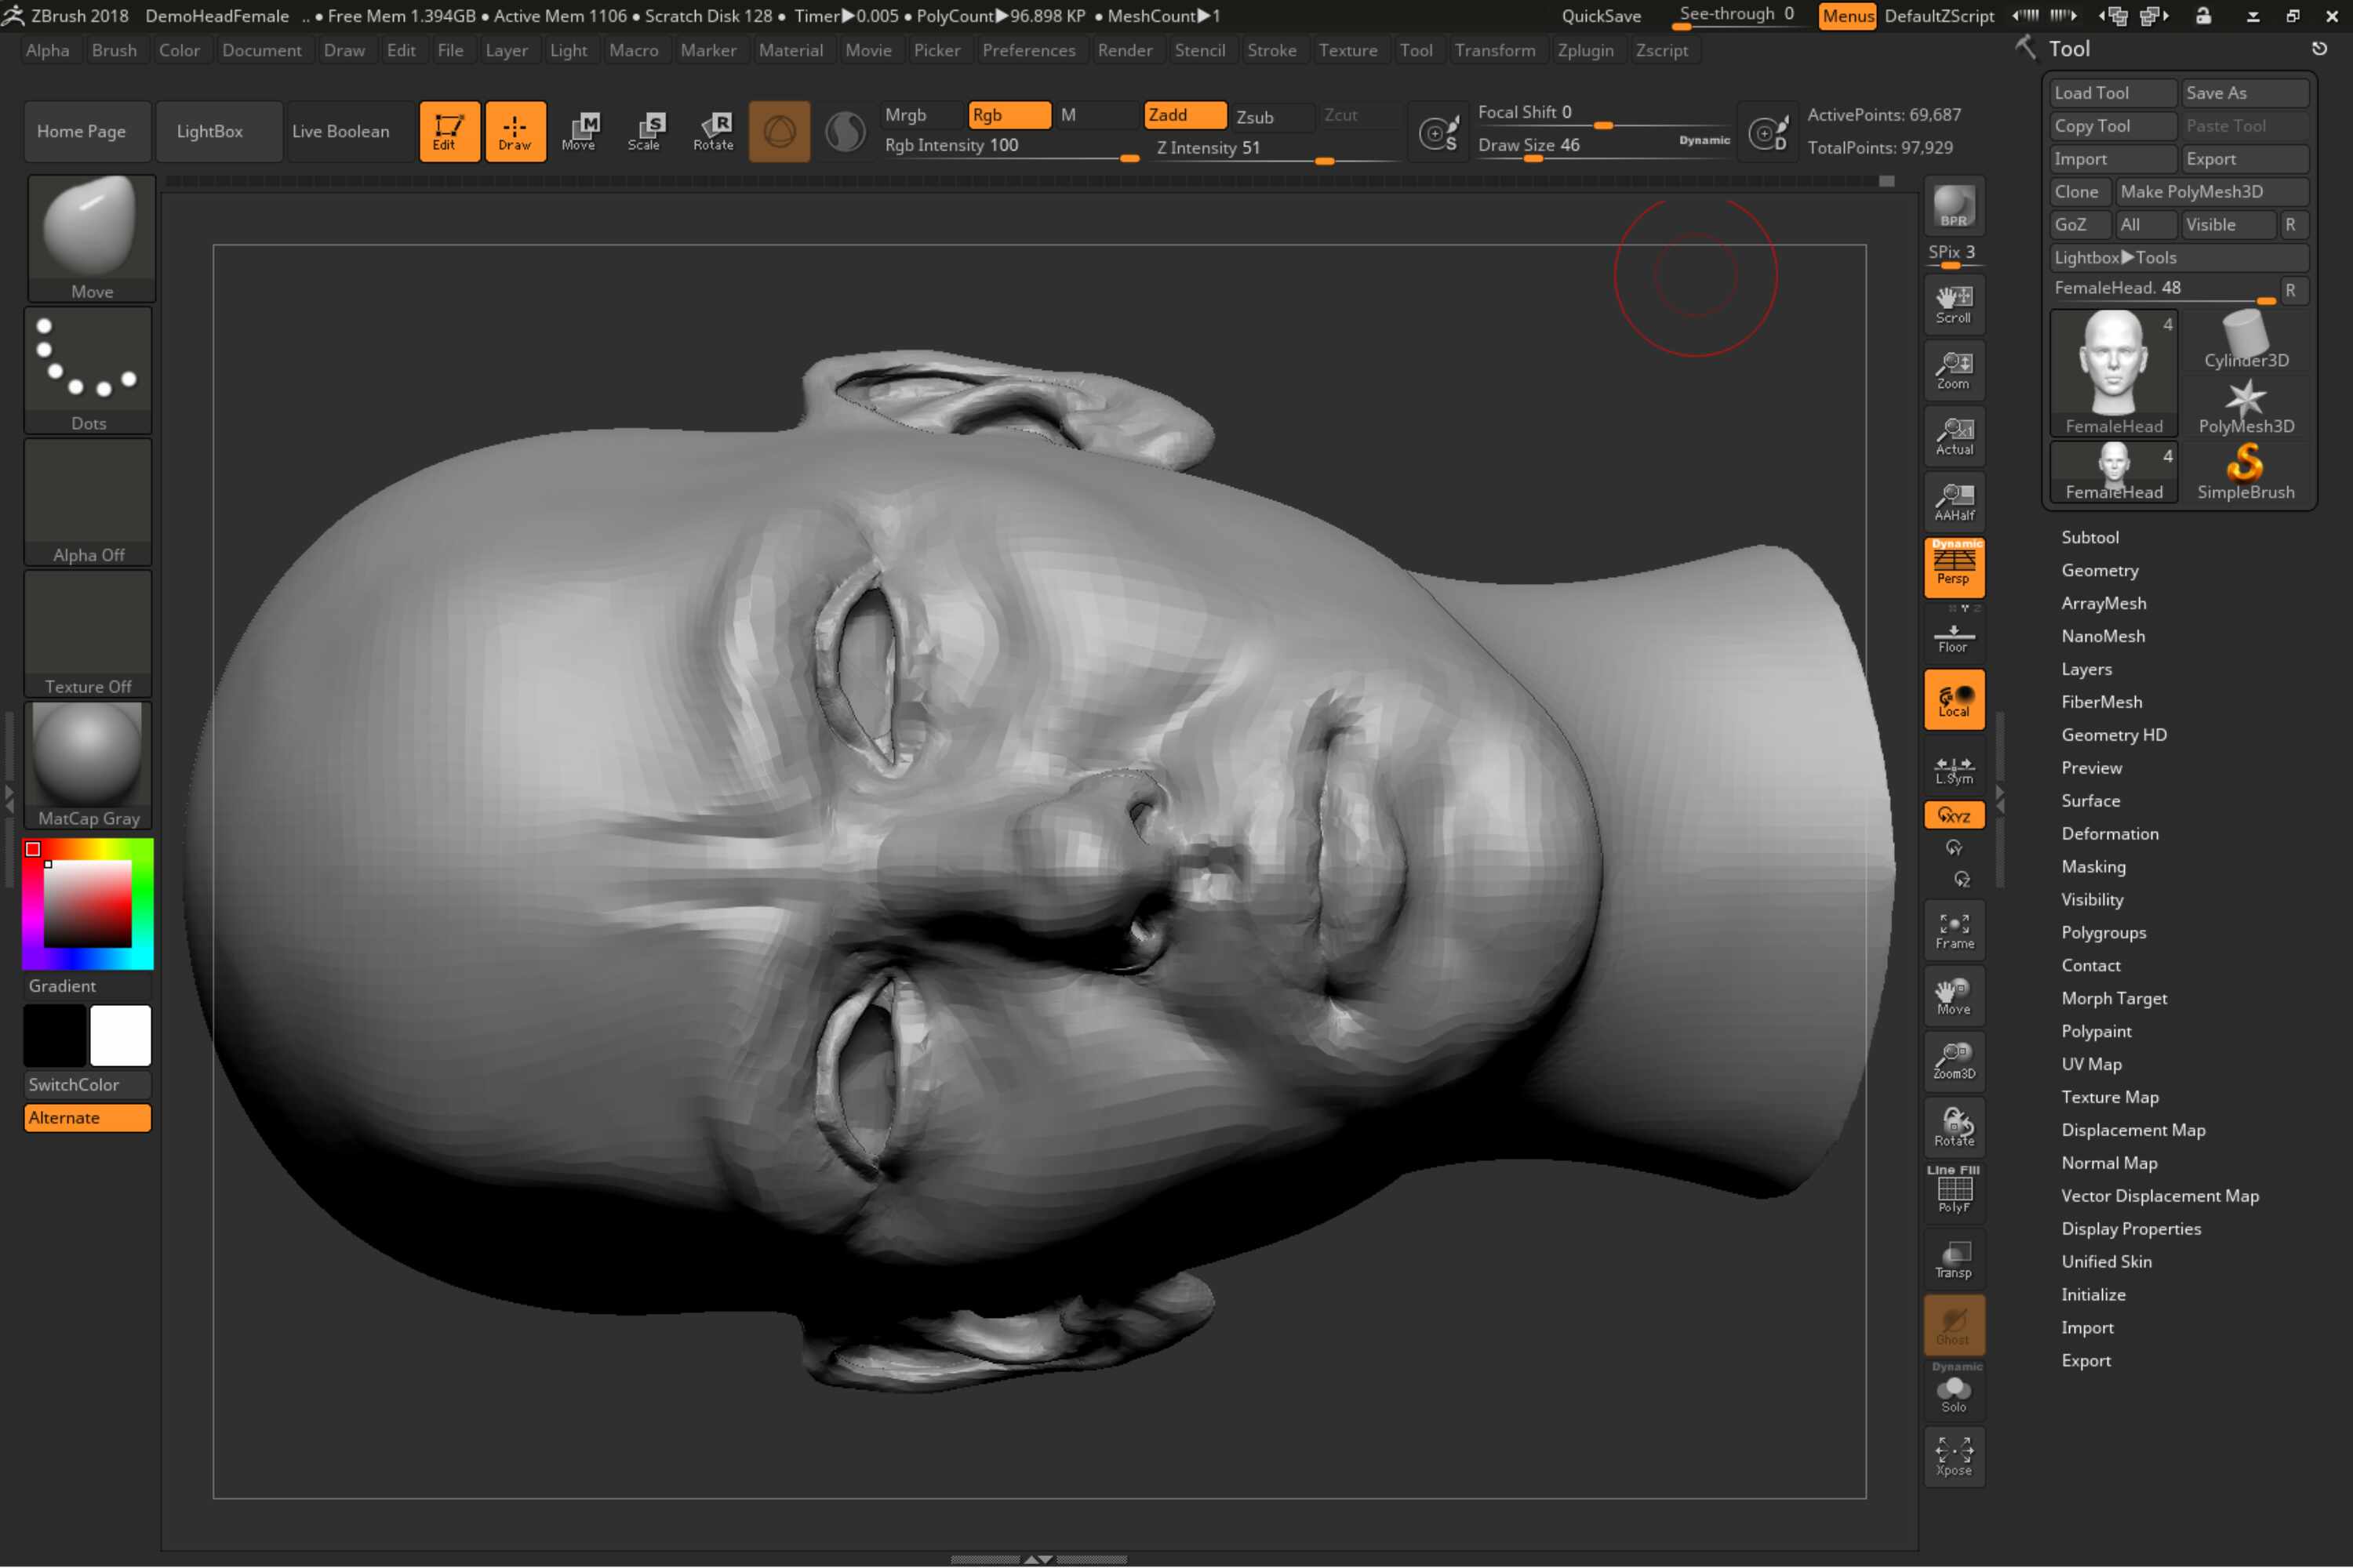Click the Save As button
Screen dimensions: 2353x1568
[2245, 93]
